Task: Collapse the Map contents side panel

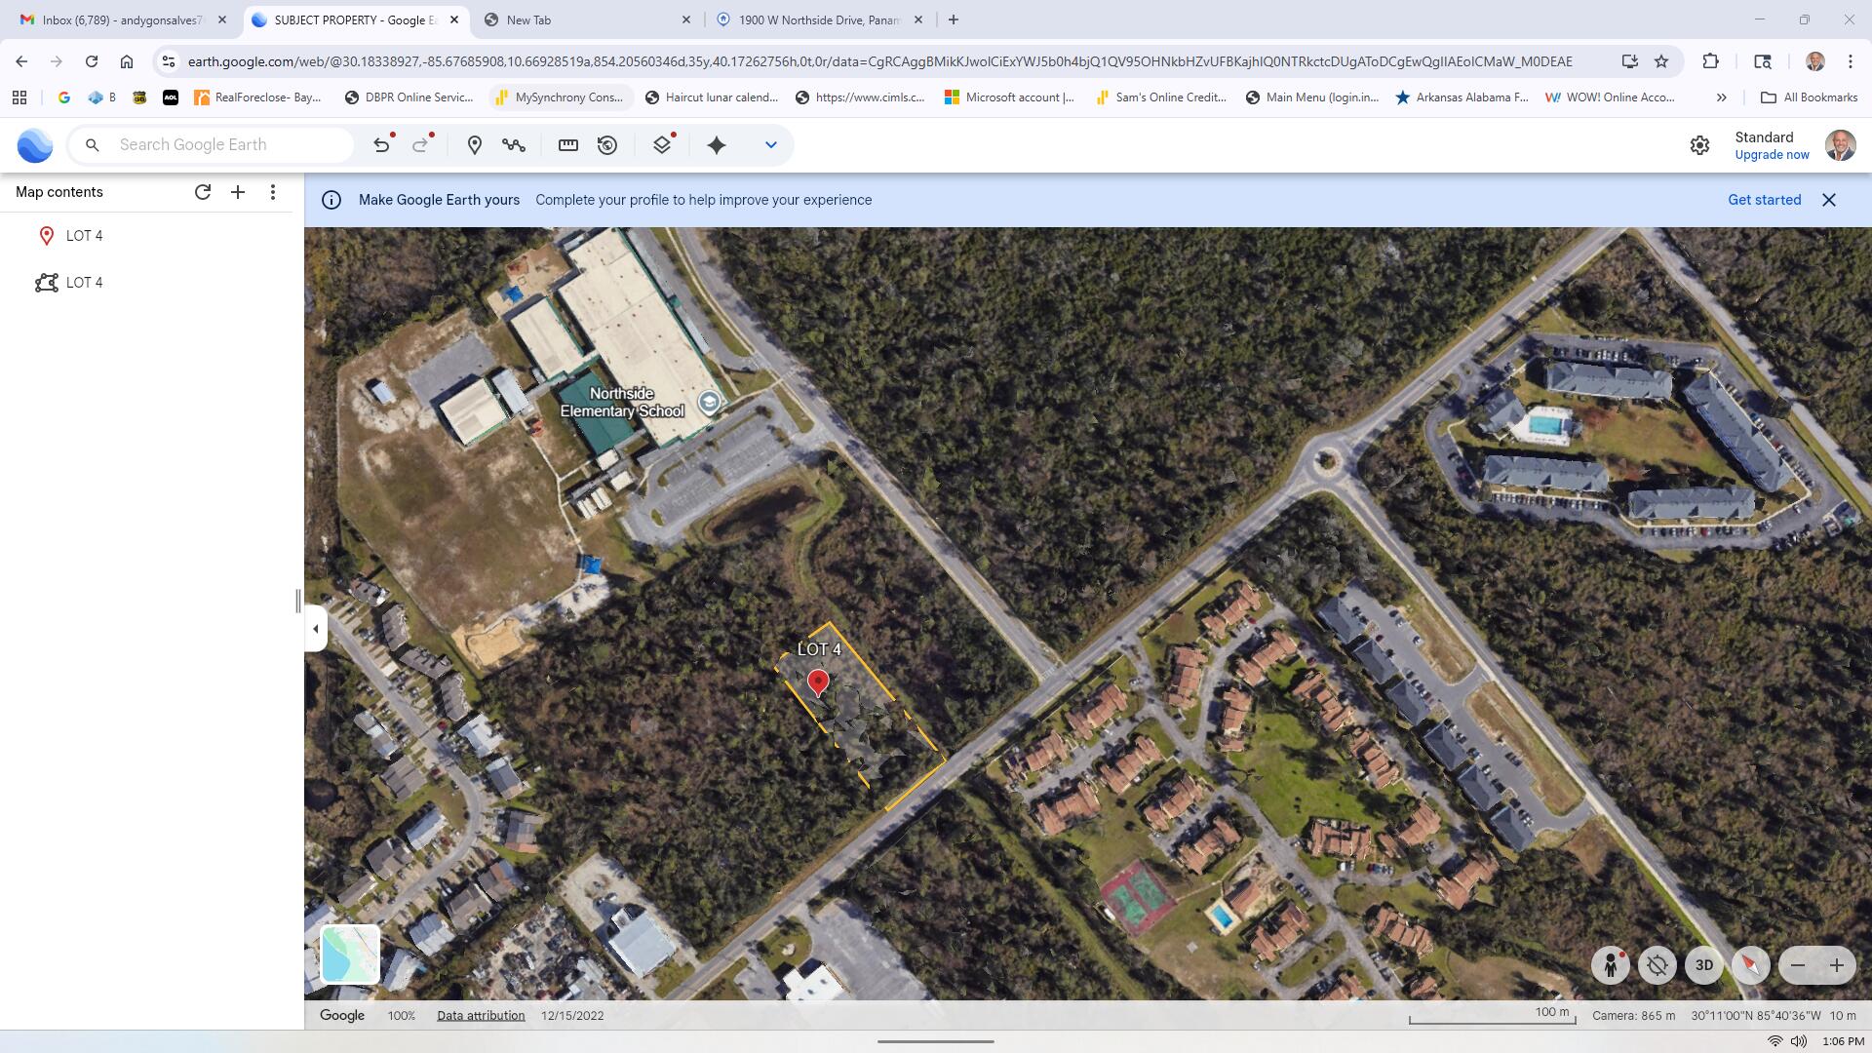Action: [315, 629]
